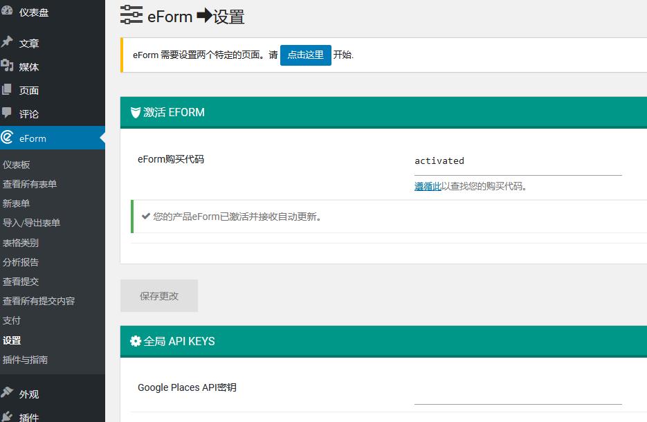Click the sliders icon beside eForm title

click(x=131, y=15)
